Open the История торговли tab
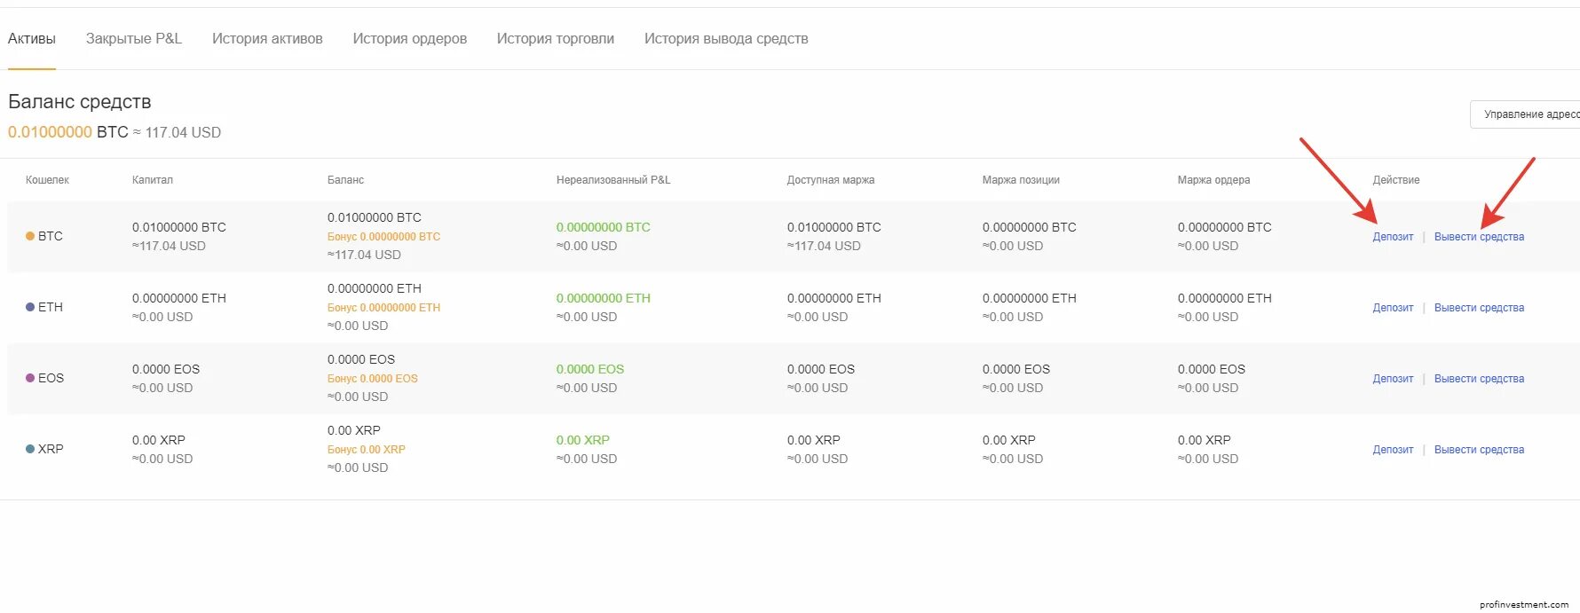This screenshot has width=1580, height=613. 556,39
